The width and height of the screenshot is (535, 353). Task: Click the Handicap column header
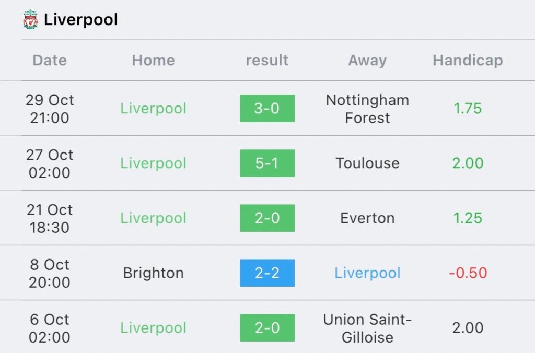(x=468, y=60)
